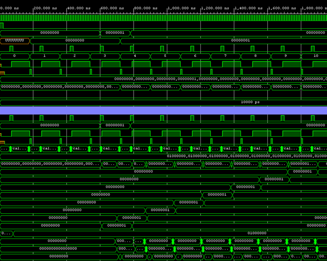Click the 400.000 ns mark on the ruler
This screenshot has height=261, width=327.
(78, 9)
